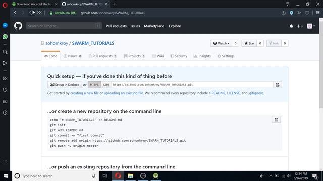This screenshot has width=323, height=181.
Task: Open history clock in sidebar
Action: point(5,113)
